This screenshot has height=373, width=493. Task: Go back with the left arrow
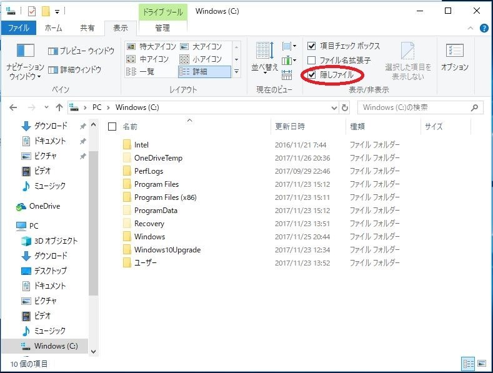pyautogui.click(x=13, y=107)
